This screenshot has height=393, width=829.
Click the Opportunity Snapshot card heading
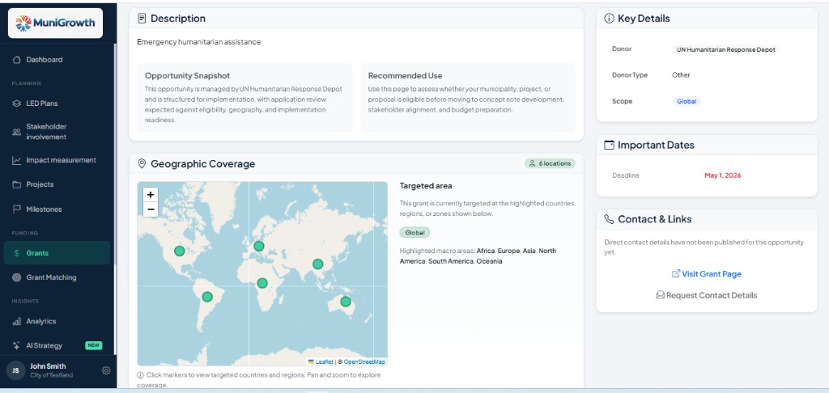point(188,75)
